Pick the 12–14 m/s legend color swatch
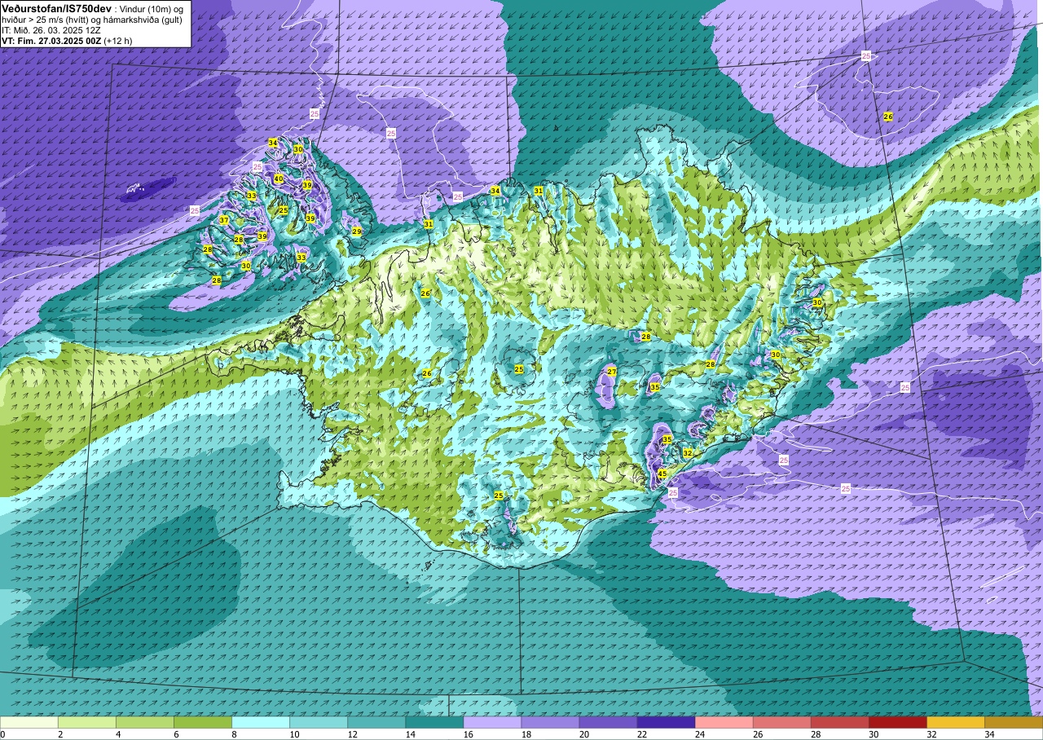The image size is (1043, 740). tap(376, 722)
